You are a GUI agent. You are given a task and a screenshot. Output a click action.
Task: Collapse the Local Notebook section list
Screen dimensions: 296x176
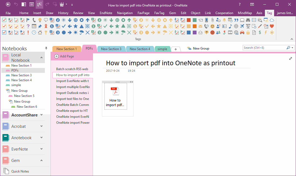[42, 57]
